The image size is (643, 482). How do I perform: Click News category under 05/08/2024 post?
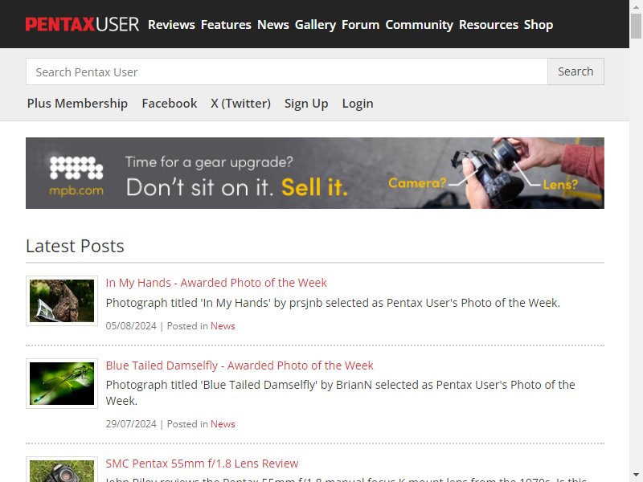(223, 326)
